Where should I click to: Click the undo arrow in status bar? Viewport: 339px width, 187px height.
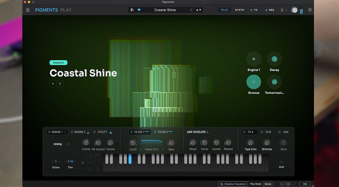(x=283, y=184)
